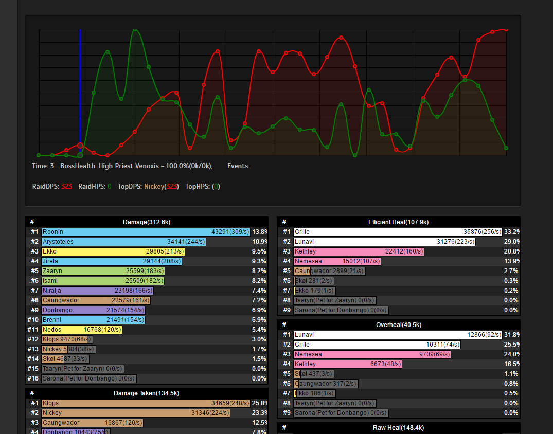Click Kethley's bar in the Efficient Heal table
Image resolution: width=553 pixels, height=434 pixels.
click(359, 252)
